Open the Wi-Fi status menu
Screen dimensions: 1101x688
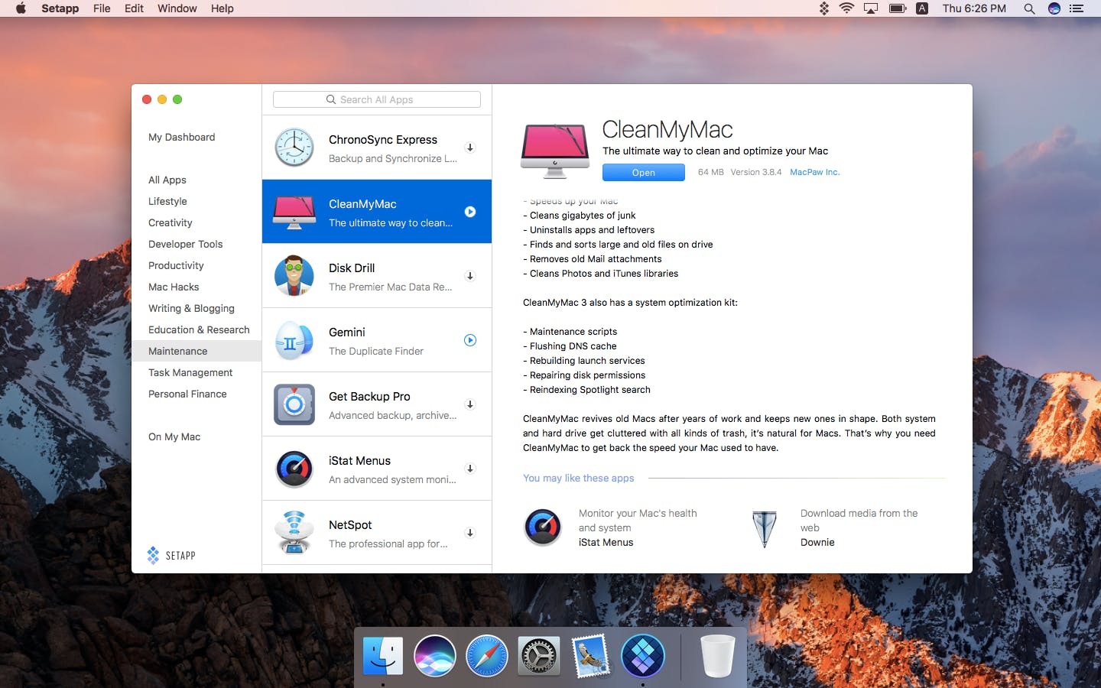click(x=846, y=8)
